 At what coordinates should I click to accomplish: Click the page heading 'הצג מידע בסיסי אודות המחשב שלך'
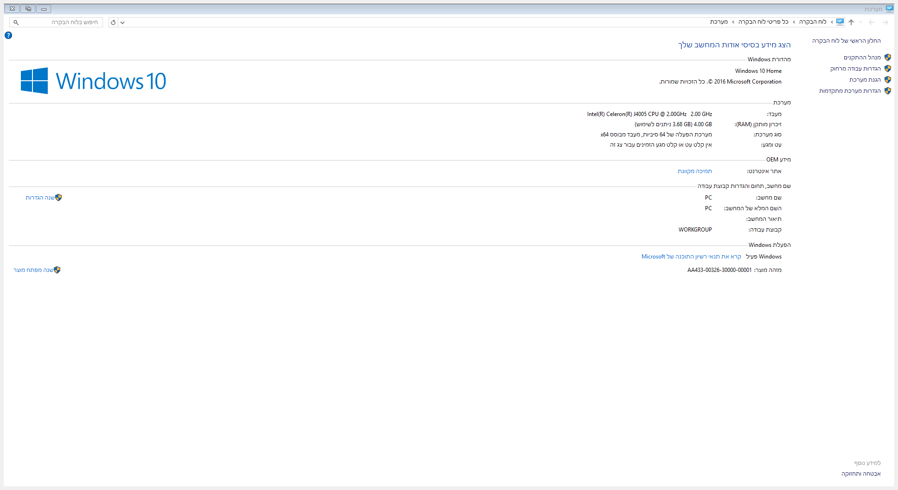(734, 45)
